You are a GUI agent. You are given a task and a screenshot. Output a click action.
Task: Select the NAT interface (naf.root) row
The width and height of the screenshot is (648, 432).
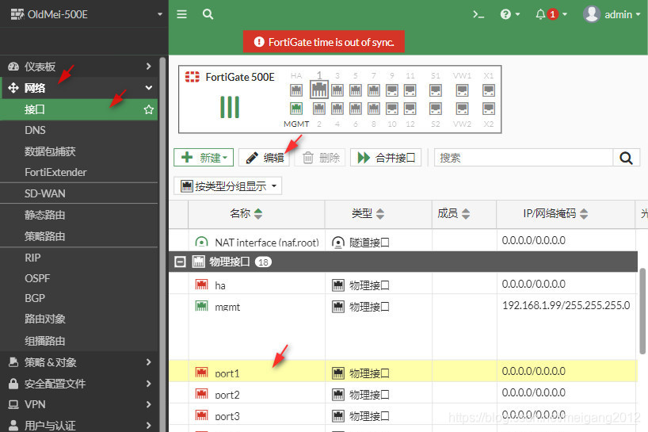tap(403, 242)
